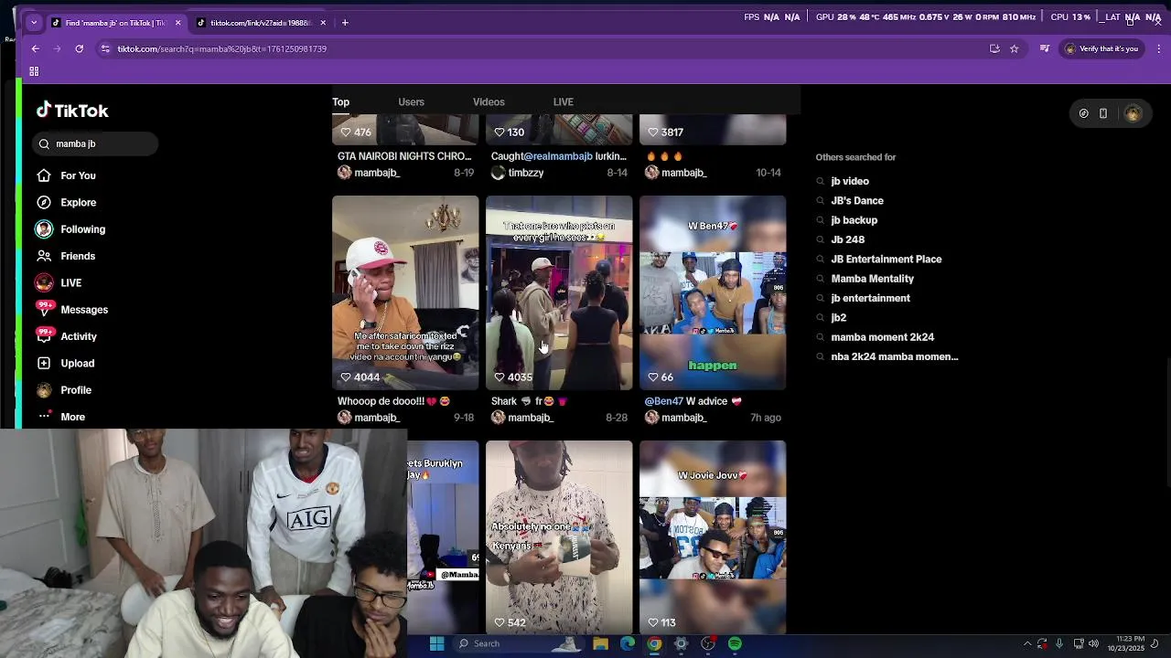This screenshot has height=658, width=1171.
Task: Open a new browser tab
Action: point(345,22)
